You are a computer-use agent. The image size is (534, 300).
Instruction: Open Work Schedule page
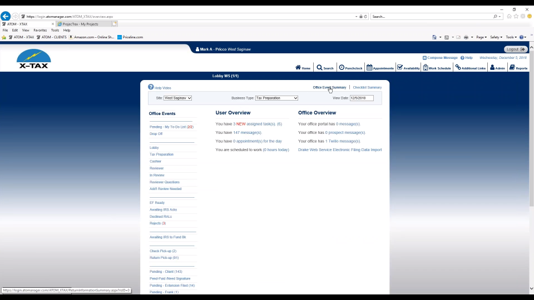[437, 68]
